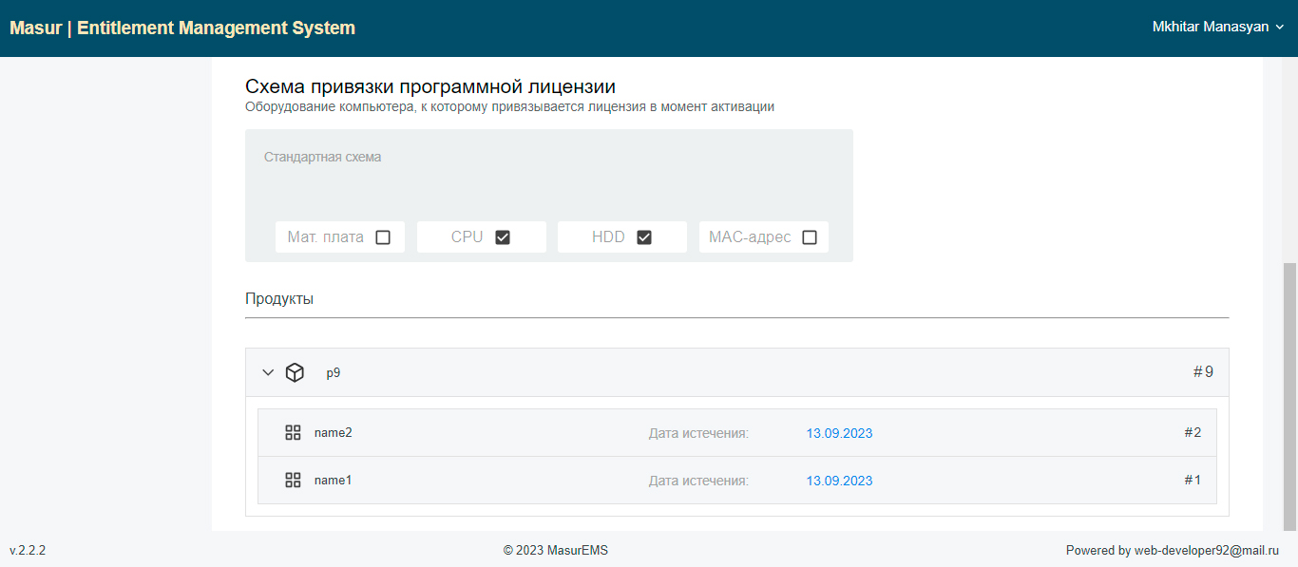
Task: Click the #9 product identifier
Action: tap(1203, 371)
